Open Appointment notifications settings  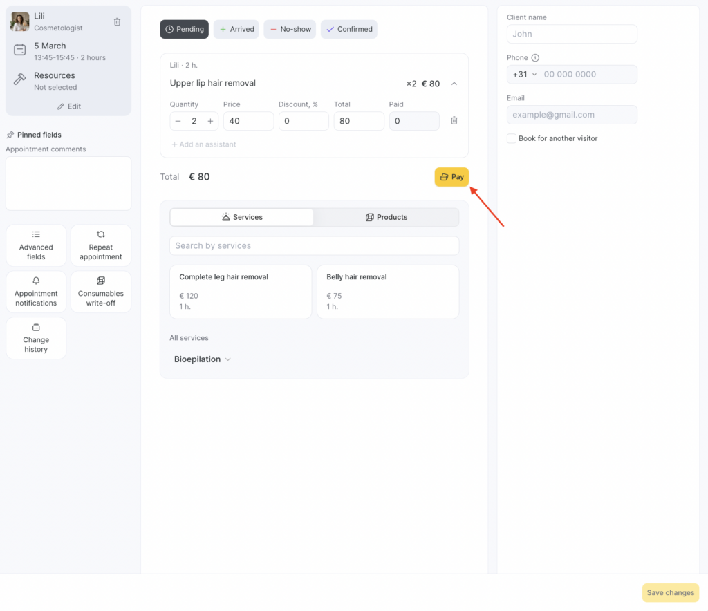(x=36, y=292)
